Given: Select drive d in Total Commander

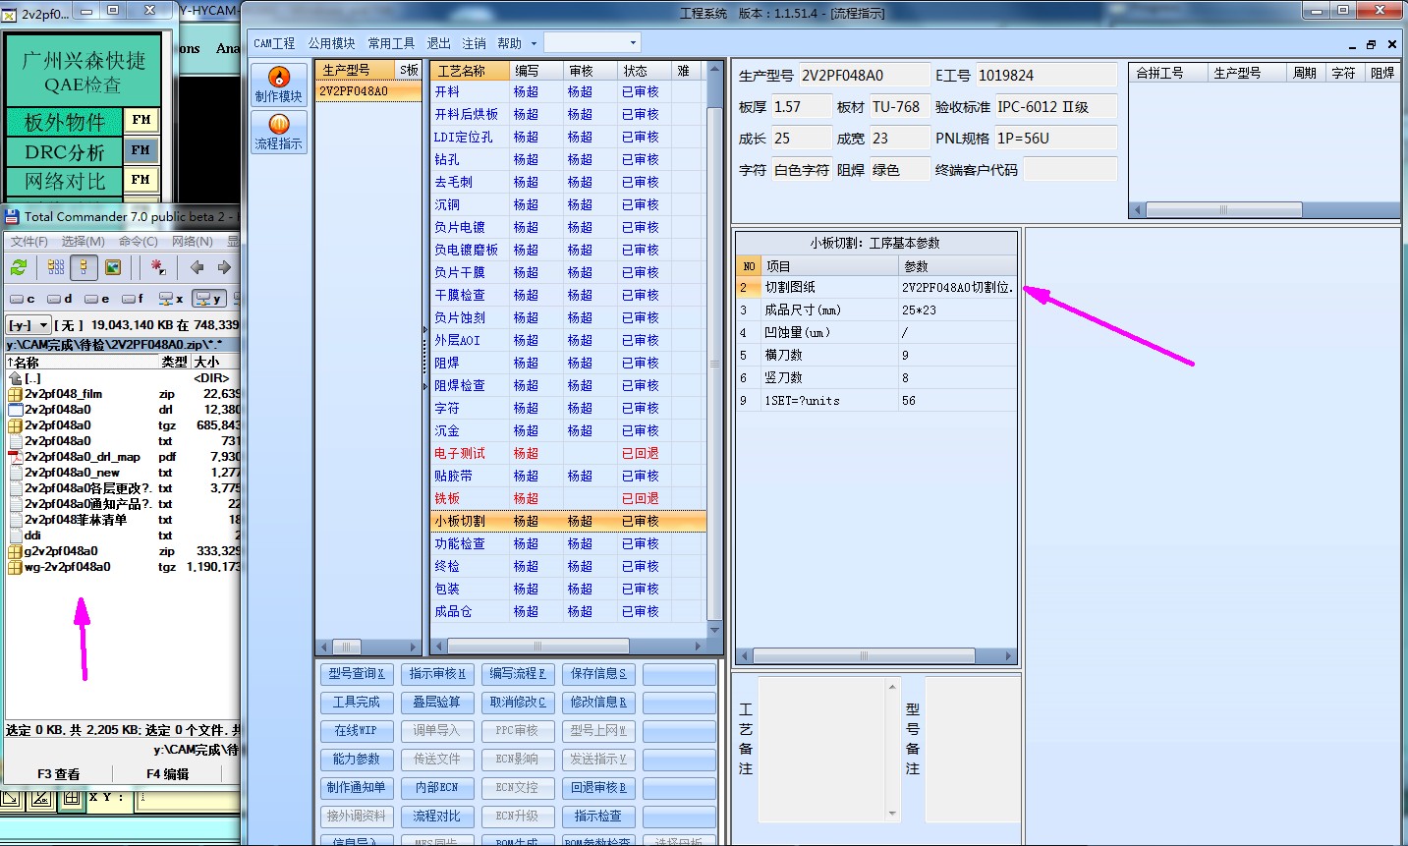Looking at the screenshot, I should [x=60, y=299].
